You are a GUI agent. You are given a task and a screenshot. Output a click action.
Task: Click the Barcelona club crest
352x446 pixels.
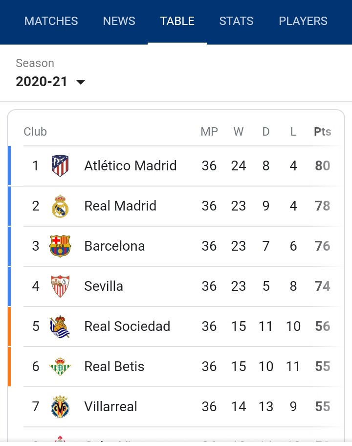[60, 246]
